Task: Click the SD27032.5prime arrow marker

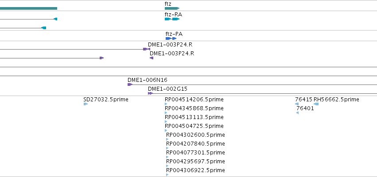Action: tap(86, 104)
